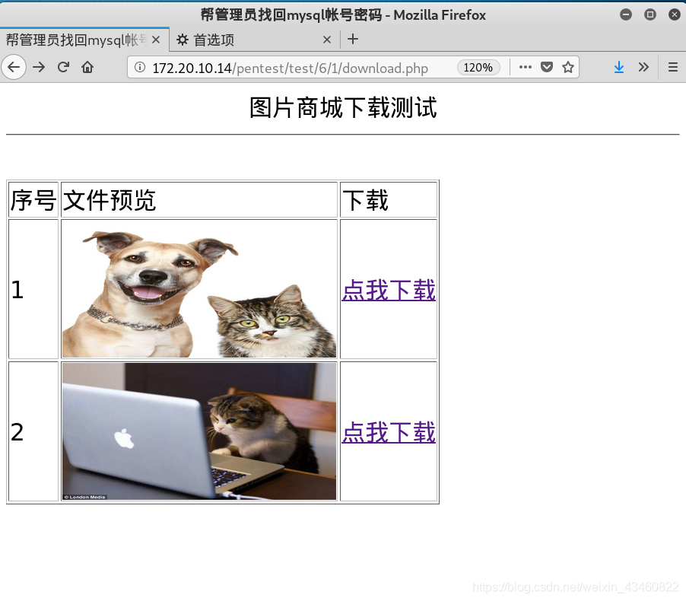Save page to Pocket
This screenshot has width=686, height=601.
point(546,67)
